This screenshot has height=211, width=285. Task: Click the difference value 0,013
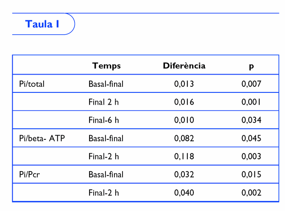(x=184, y=84)
